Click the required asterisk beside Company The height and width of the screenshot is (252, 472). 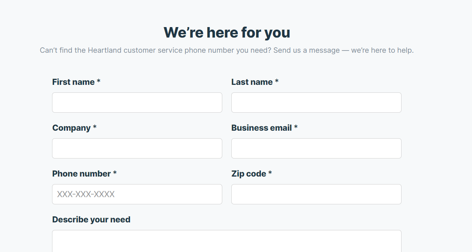(x=95, y=127)
